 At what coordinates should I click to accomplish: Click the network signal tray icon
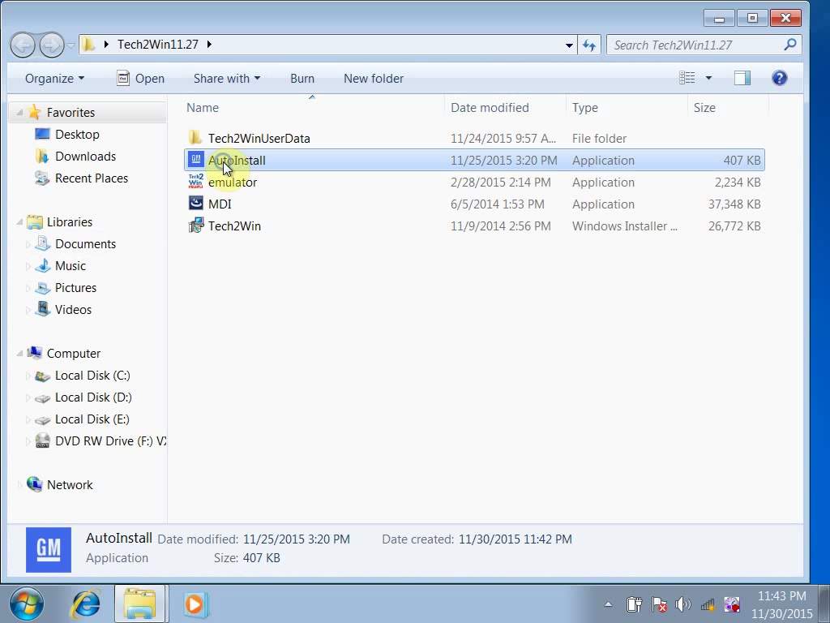707,604
